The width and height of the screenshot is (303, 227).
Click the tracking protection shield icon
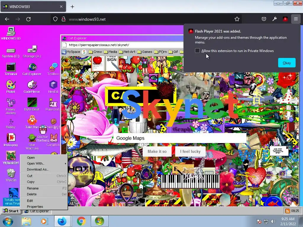click(55, 19)
